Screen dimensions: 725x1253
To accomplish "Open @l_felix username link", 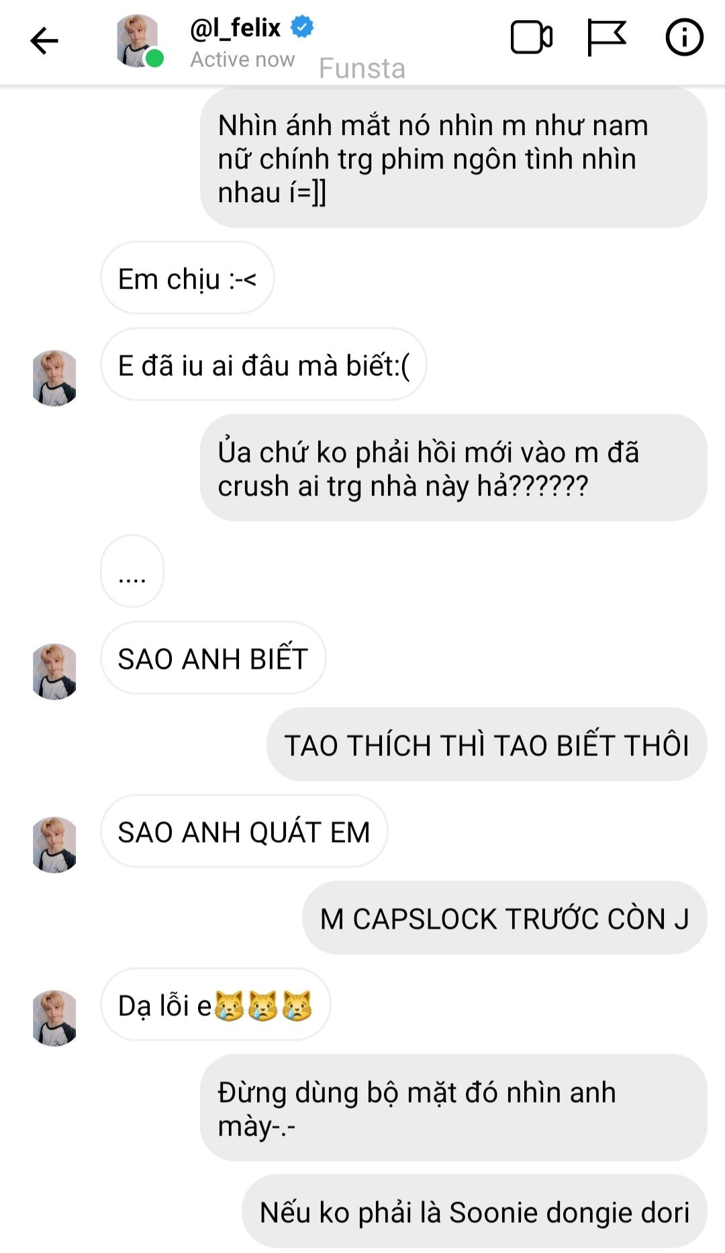I will (235, 28).
